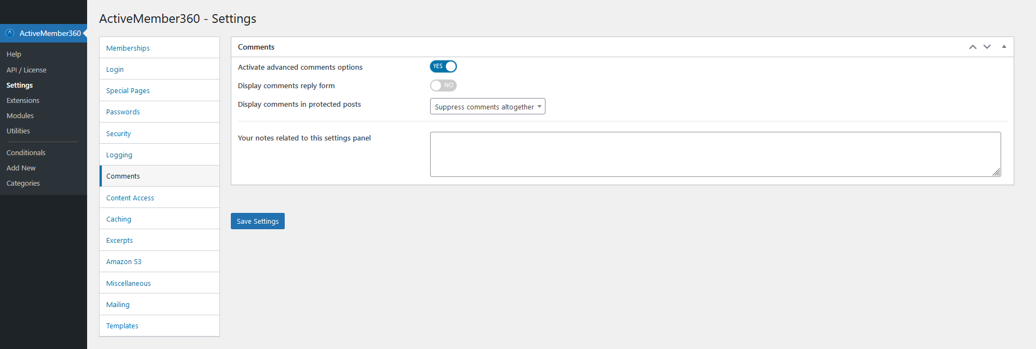
Task: Click the ActiveMember360 logo icon in sidebar
Action: (10, 33)
